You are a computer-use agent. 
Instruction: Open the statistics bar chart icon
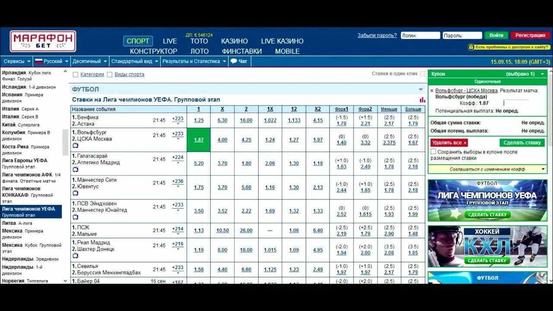click(422, 100)
